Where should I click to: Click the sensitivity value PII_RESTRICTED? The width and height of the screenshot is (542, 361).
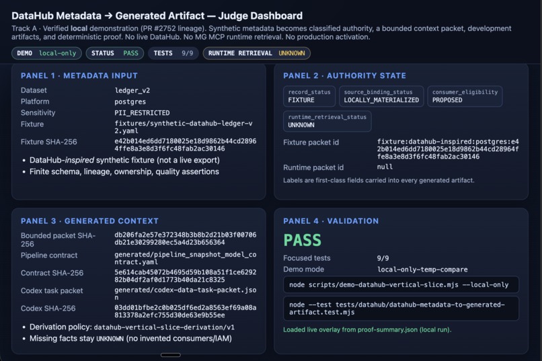pyautogui.click(x=142, y=113)
